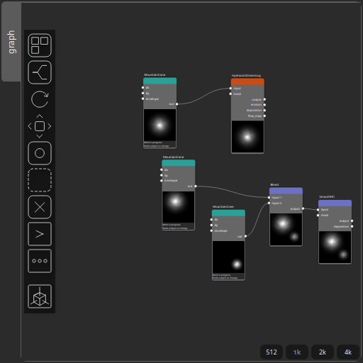Click HydraulicStreamLog preview thumbnail
Viewport: 363px width, 363px height.
pos(247,137)
